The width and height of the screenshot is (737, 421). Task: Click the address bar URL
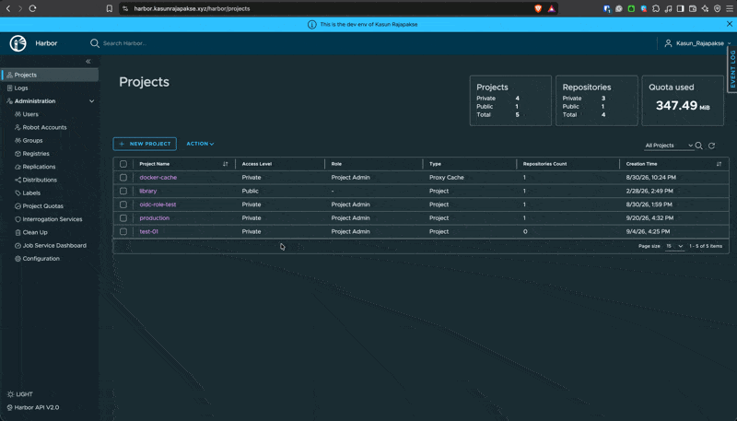(x=192, y=8)
